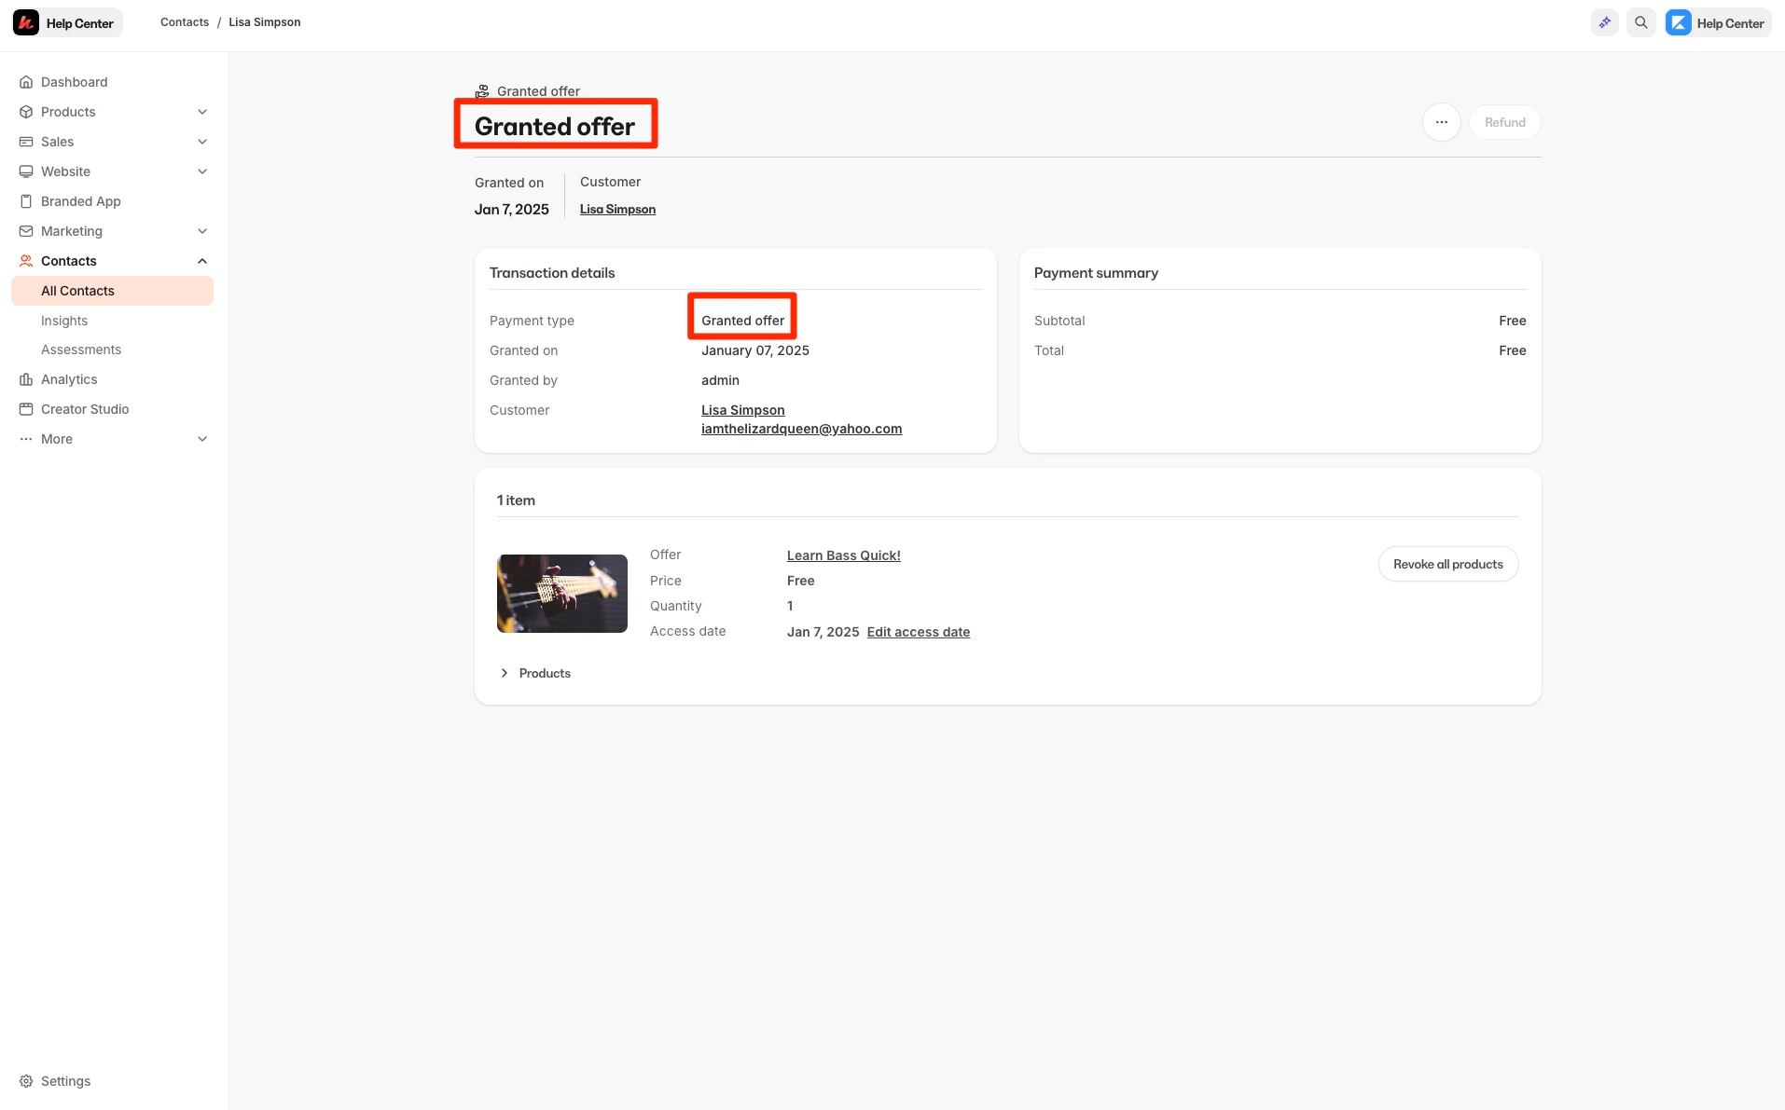This screenshot has height=1110, width=1785.
Task: Expand the Sales sidebar menu
Action: coord(202,141)
